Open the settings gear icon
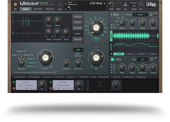The image size is (170, 122). point(161,3)
